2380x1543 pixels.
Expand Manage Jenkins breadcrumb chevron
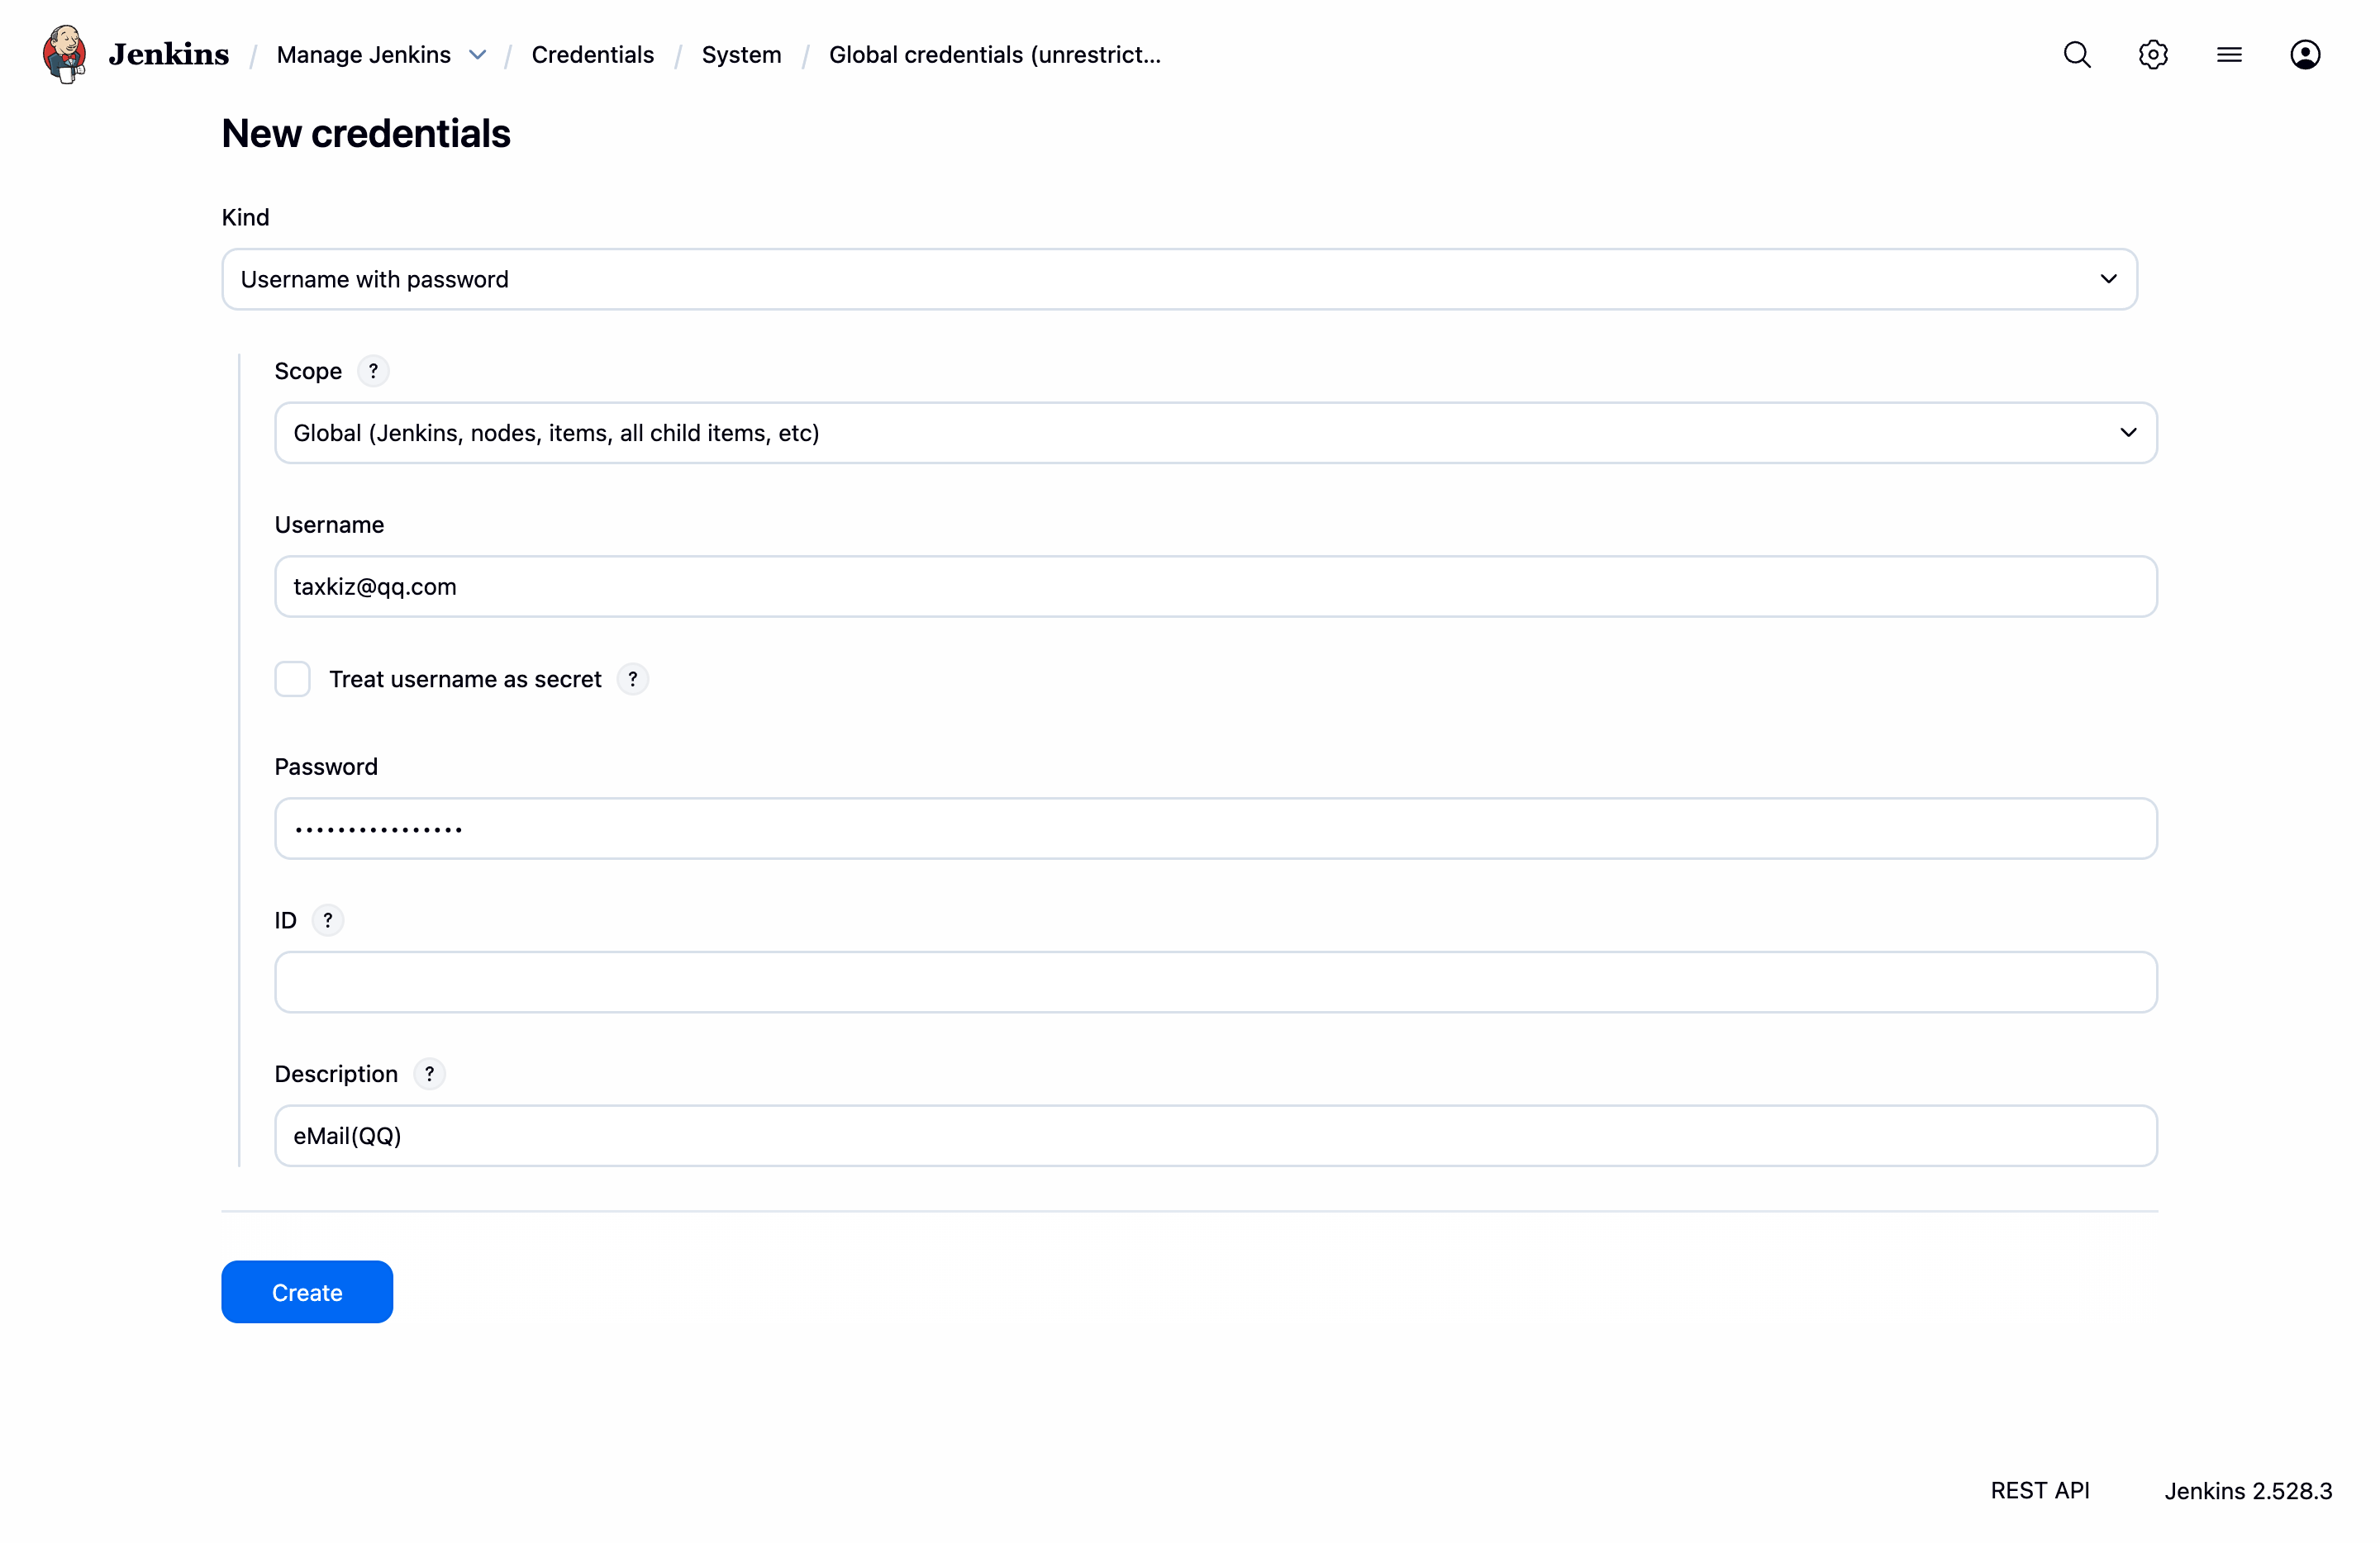coord(478,55)
